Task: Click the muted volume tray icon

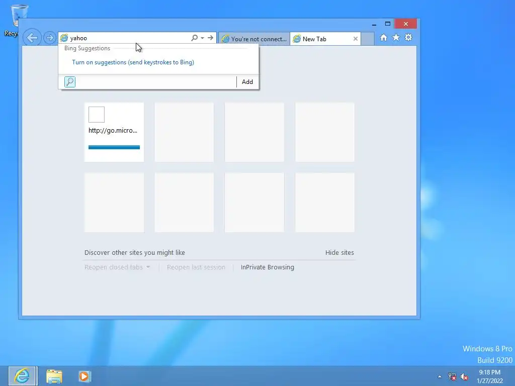Action: click(x=464, y=376)
